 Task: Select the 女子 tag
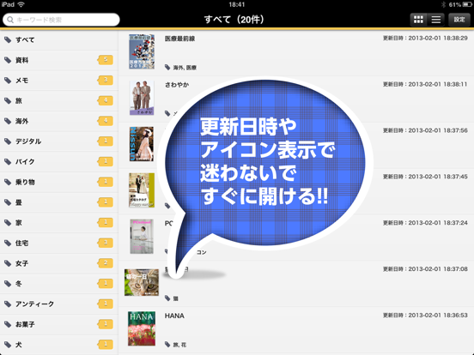click(59, 263)
